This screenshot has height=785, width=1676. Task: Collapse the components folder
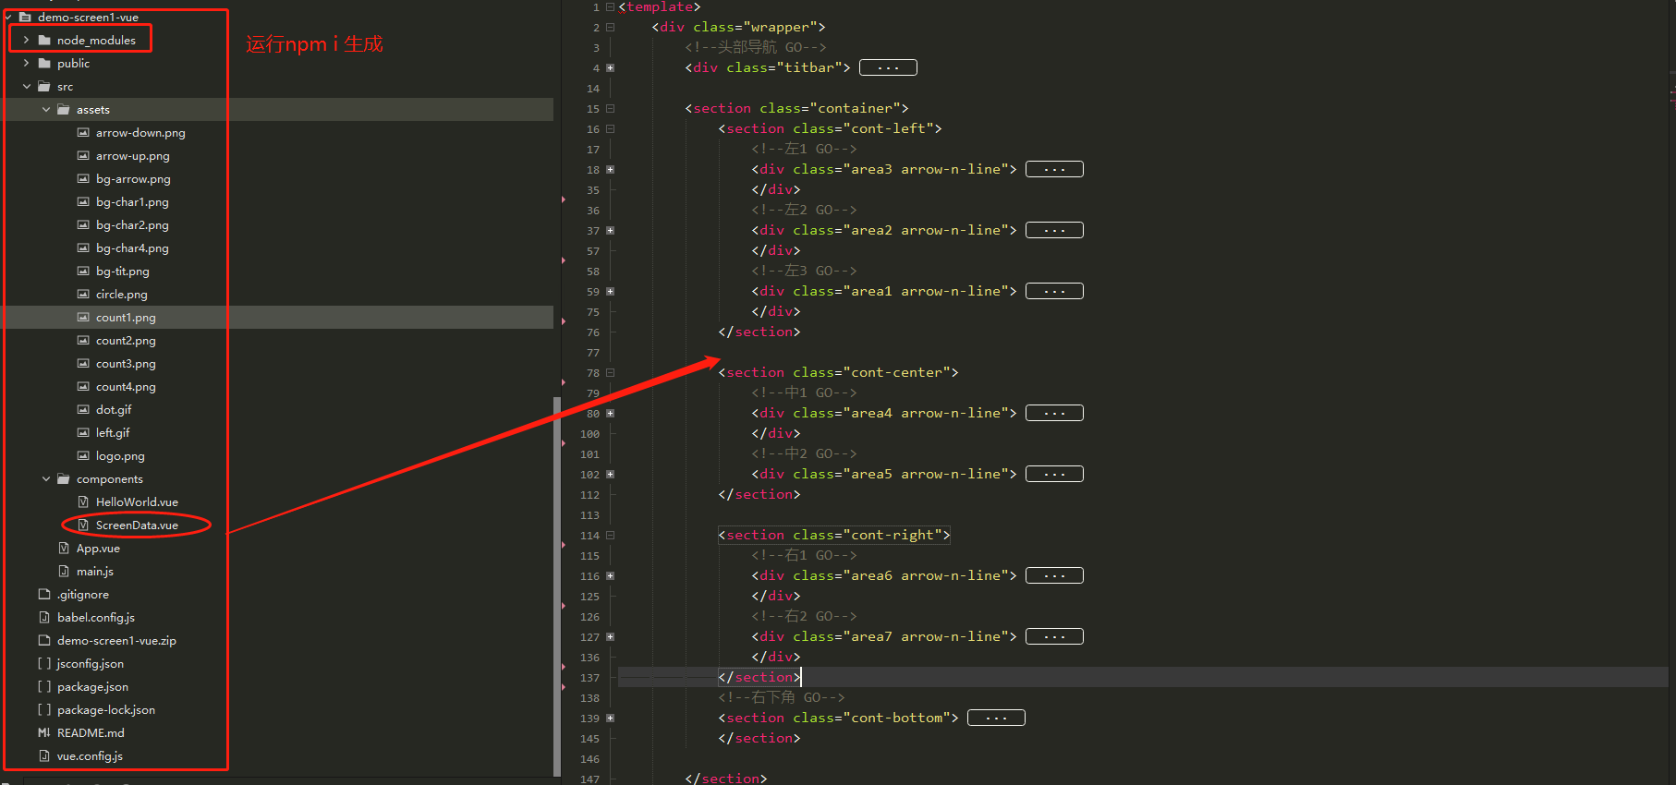coord(46,479)
